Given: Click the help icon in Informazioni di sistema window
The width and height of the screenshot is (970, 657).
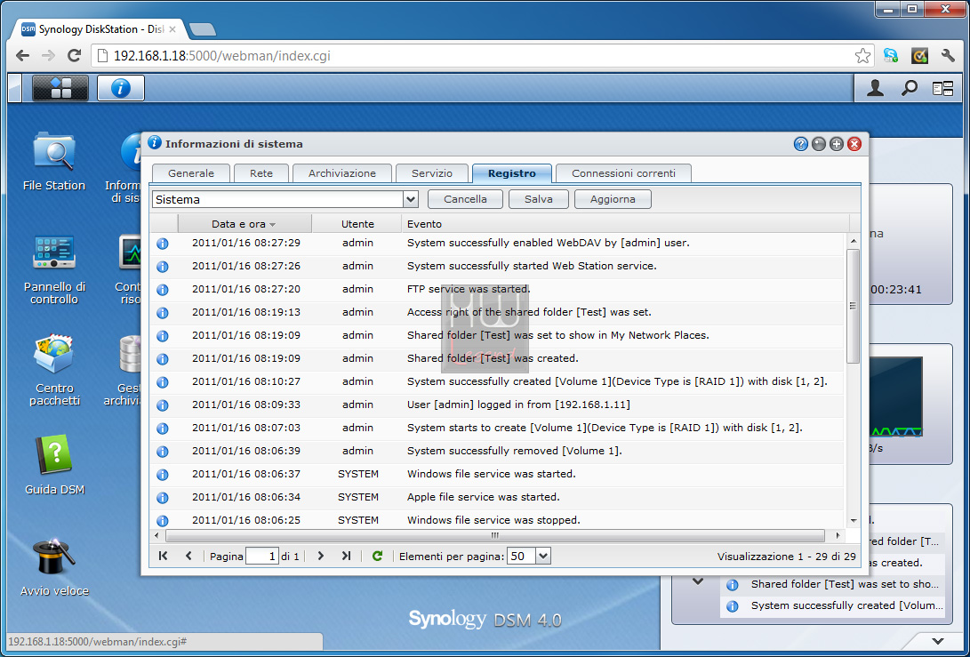Looking at the screenshot, I should coord(800,144).
